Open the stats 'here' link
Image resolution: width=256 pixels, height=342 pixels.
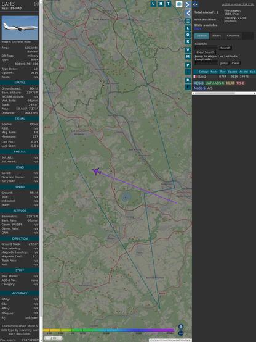point(198,28)
